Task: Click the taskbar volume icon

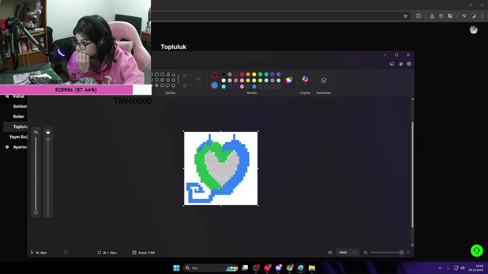Action: (462, 268)
